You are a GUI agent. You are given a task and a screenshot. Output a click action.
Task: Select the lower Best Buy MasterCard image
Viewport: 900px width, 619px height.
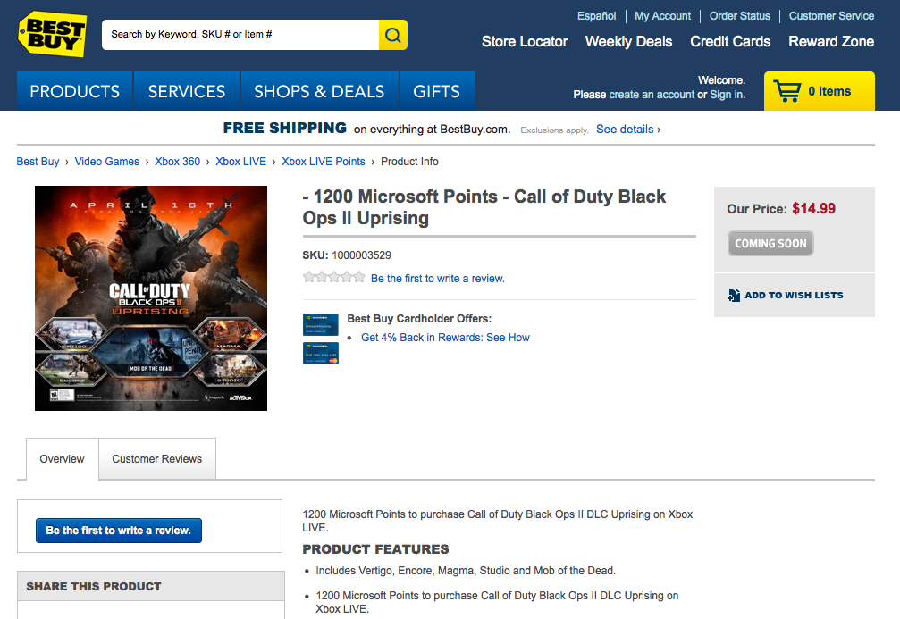click(x=321, y=353)
